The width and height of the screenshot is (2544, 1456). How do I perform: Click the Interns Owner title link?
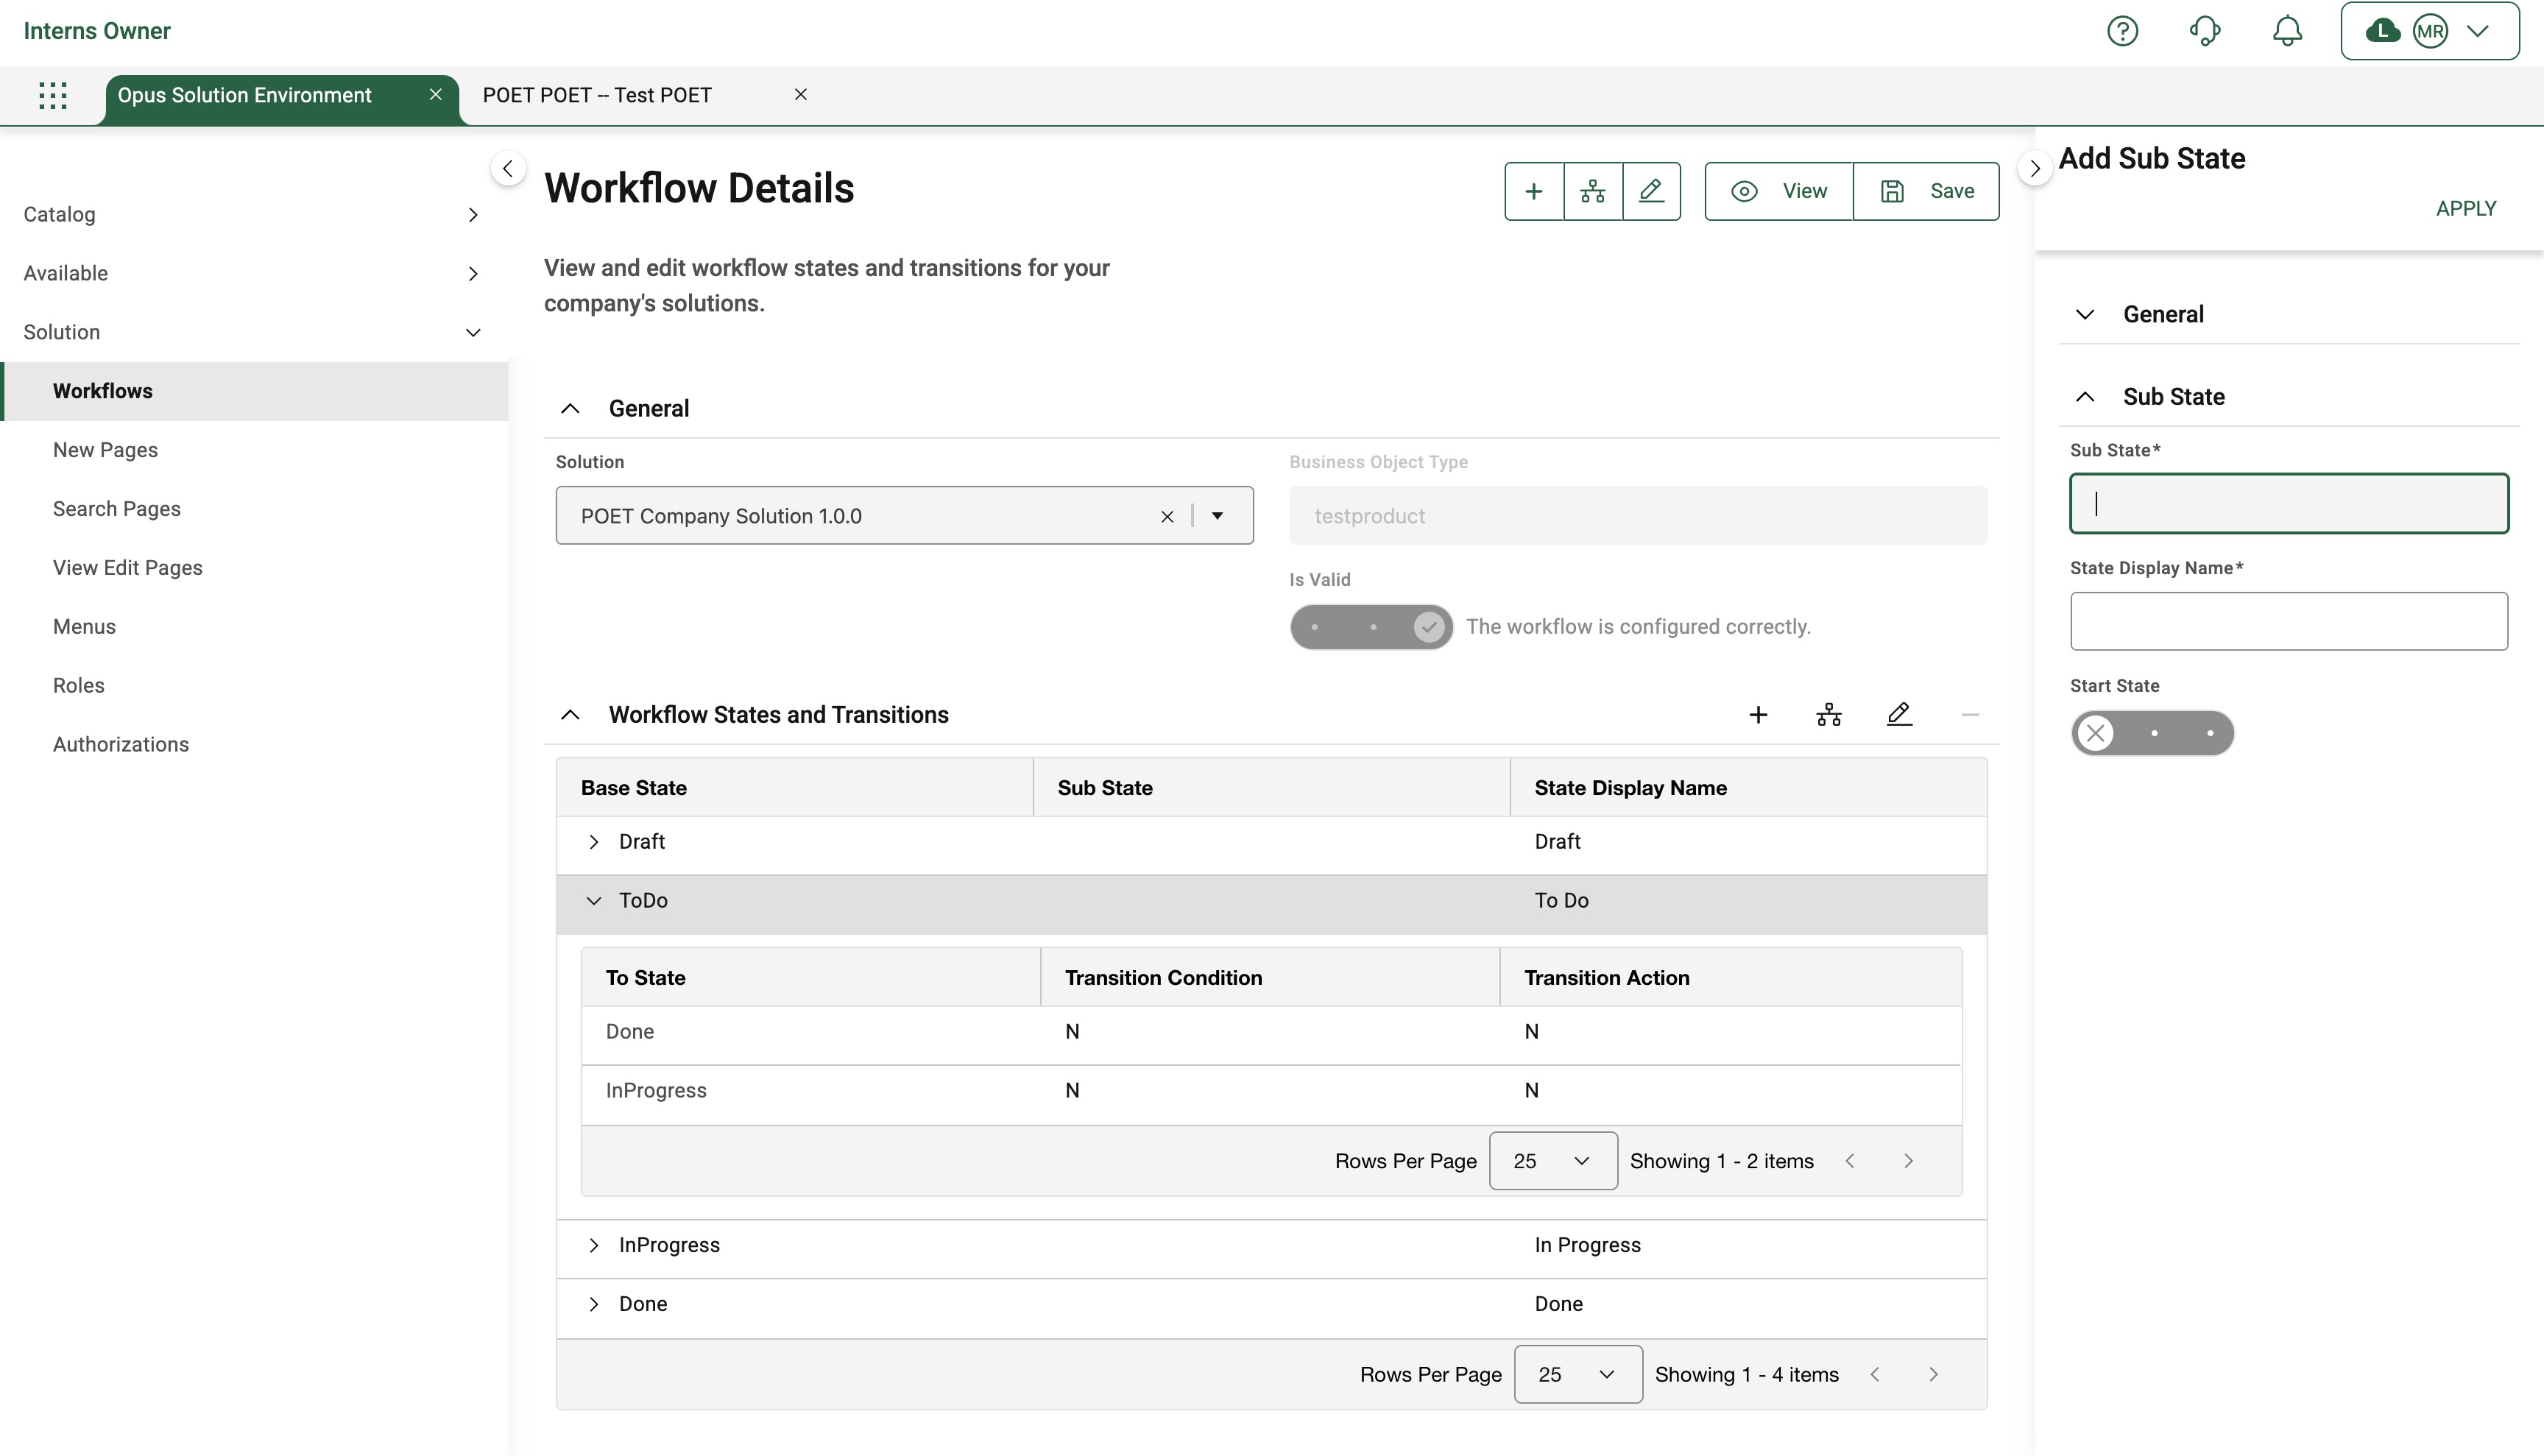tap(97, 31)
